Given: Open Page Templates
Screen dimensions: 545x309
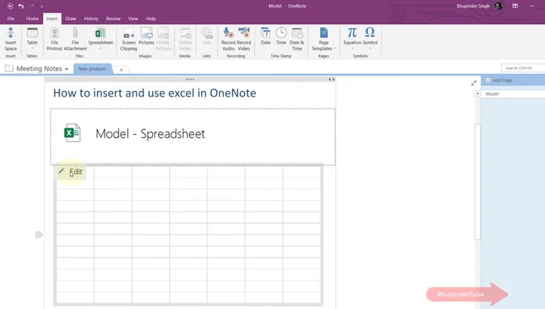Looking at the screenshot, I should pyautogui.click(x=324, y=39).
